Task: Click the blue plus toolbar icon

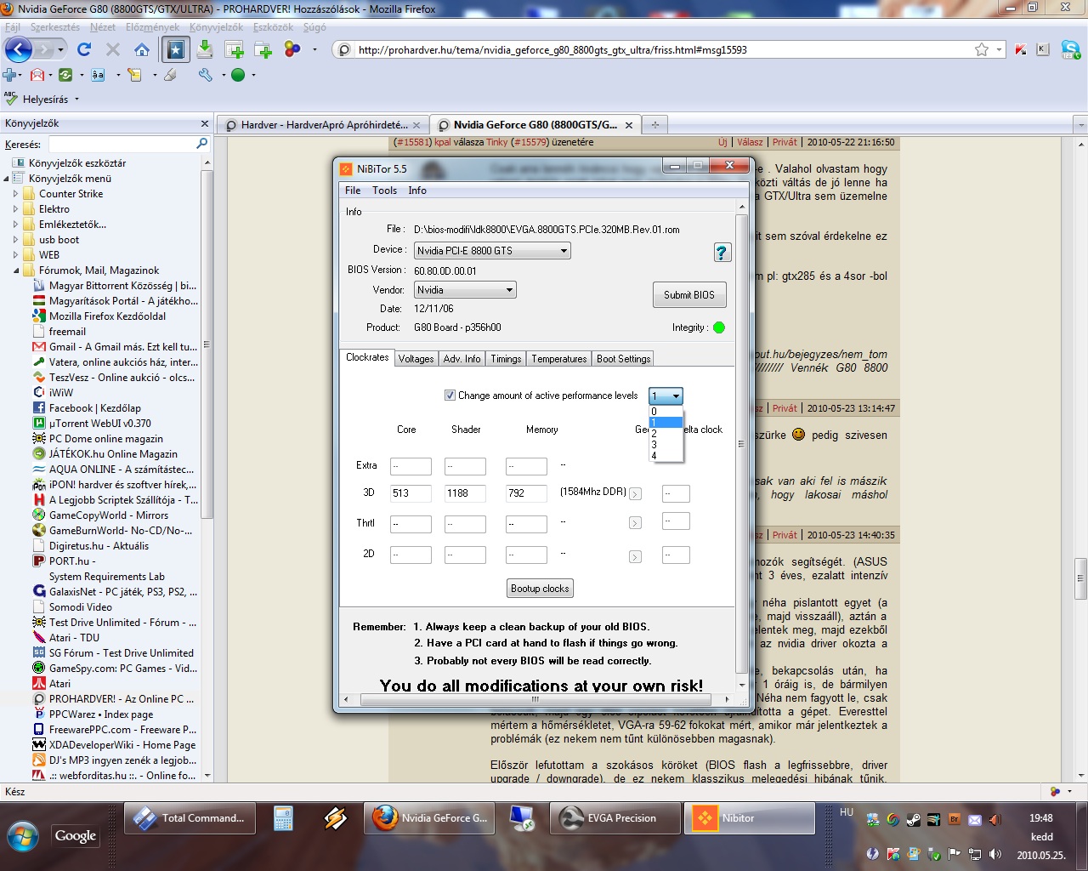Action: pyautogui.click(x=9, y=75)
